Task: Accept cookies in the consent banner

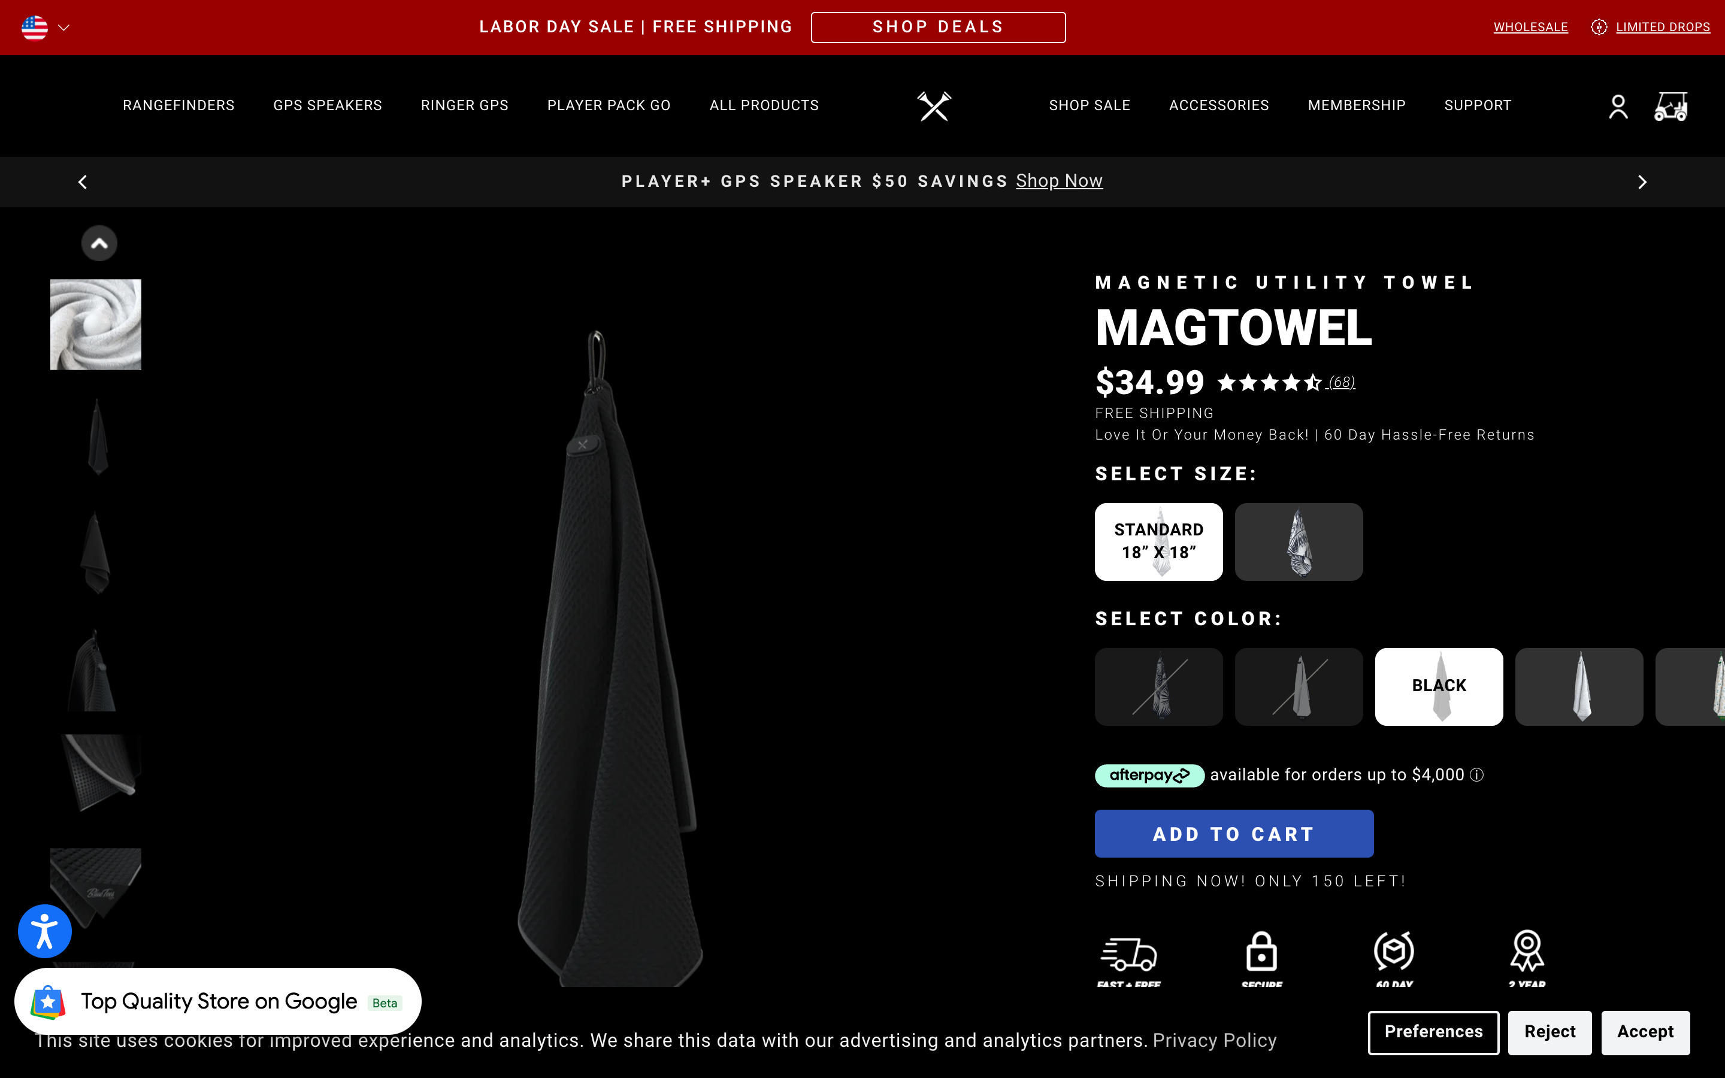Action: [1645, 1032]
